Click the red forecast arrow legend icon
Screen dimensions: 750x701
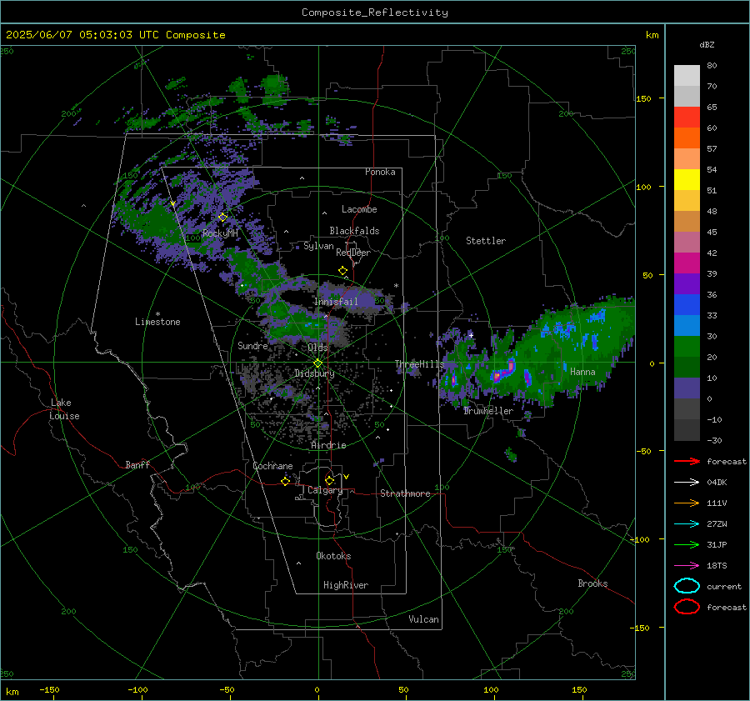(687, 461)
